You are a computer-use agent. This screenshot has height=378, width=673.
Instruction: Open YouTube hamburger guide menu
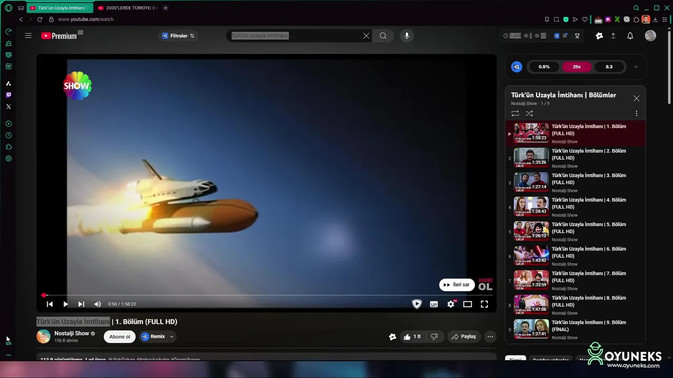pos(28,36)
